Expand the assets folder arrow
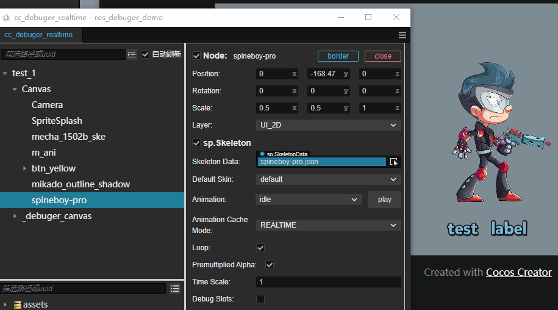 [5, 305]
